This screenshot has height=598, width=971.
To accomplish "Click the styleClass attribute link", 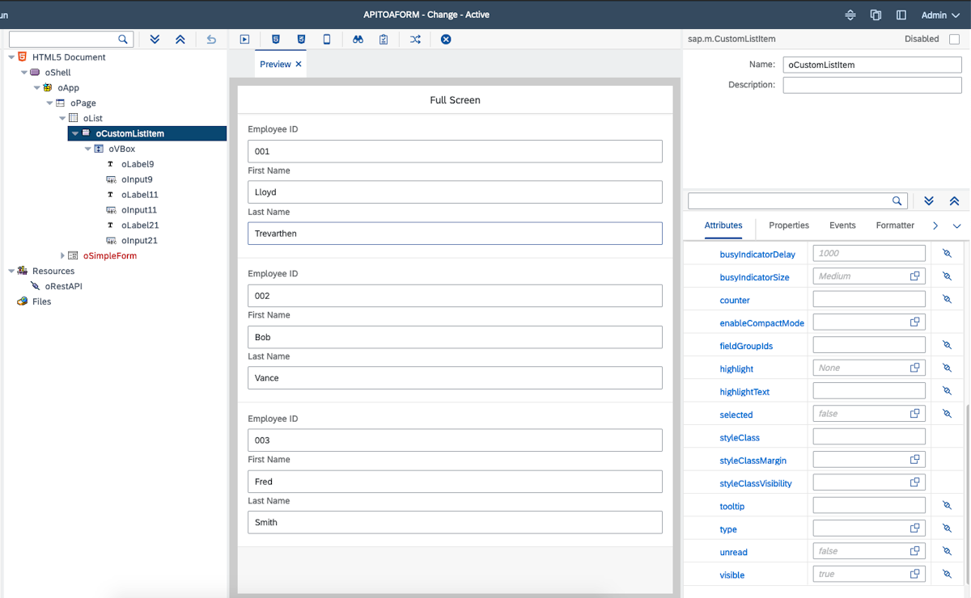I will (740, 437).
